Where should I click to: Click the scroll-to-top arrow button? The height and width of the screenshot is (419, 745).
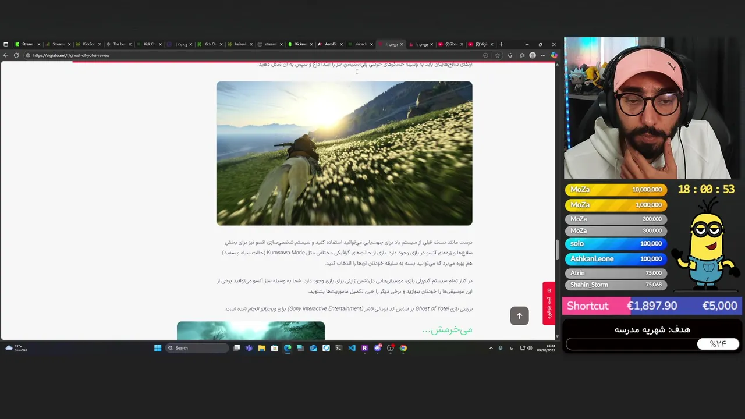point(519,316)
